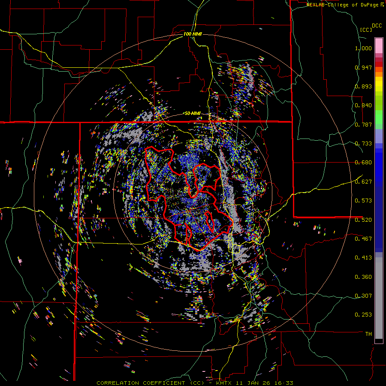Click the CORRELATION COEFFICIENT (CC) title text

(150, 383)
